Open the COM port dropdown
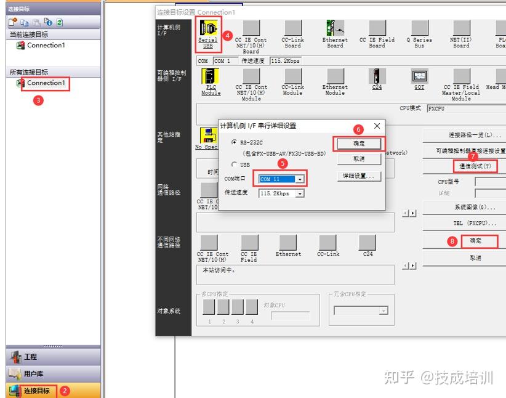Screen dimensions: 506x398 click(x=300, y=179)
